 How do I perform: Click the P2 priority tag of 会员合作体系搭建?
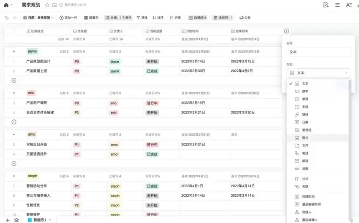(x=77, y=113)
